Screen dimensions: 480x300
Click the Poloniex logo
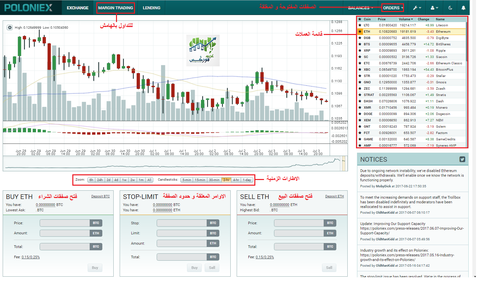(x=28, y=7)
